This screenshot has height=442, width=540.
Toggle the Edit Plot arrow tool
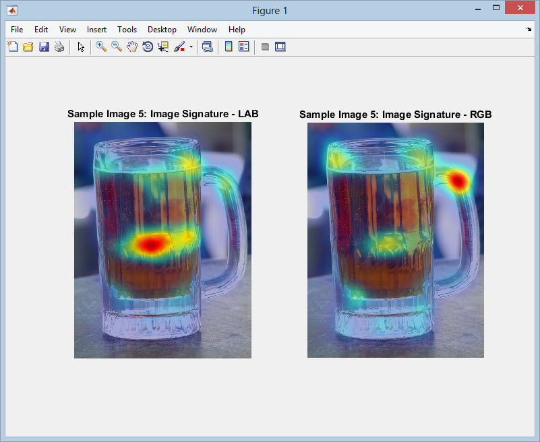click(81, 46)
